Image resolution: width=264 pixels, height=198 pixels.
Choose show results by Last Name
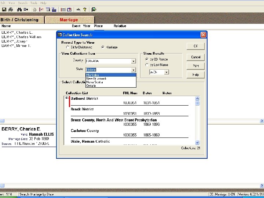pos(147,65)
